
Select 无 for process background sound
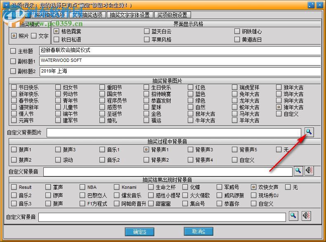[279, 149]
